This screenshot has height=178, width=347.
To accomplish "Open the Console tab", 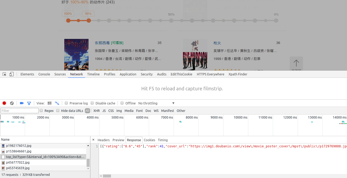I will click(x=44, y=74).
